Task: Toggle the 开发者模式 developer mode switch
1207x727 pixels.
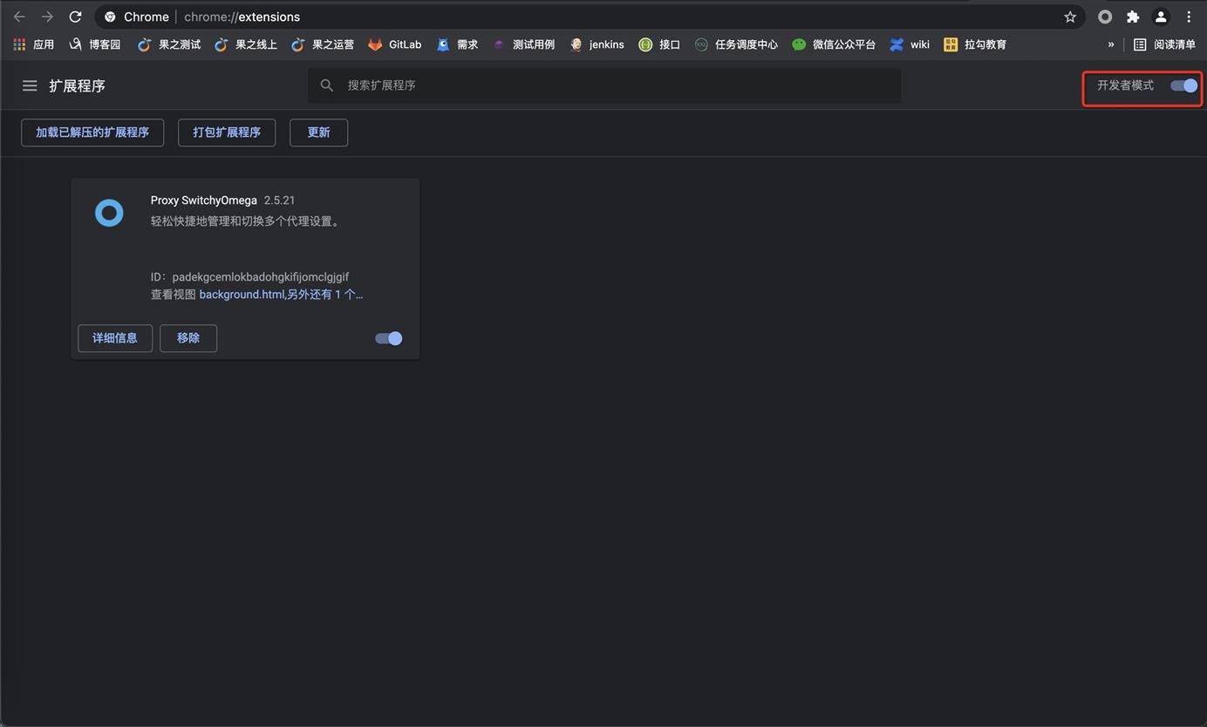Action: click(1184, 85)
